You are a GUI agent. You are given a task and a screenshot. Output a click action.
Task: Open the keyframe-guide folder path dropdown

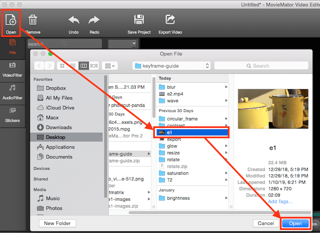click(x=172, y=66)
